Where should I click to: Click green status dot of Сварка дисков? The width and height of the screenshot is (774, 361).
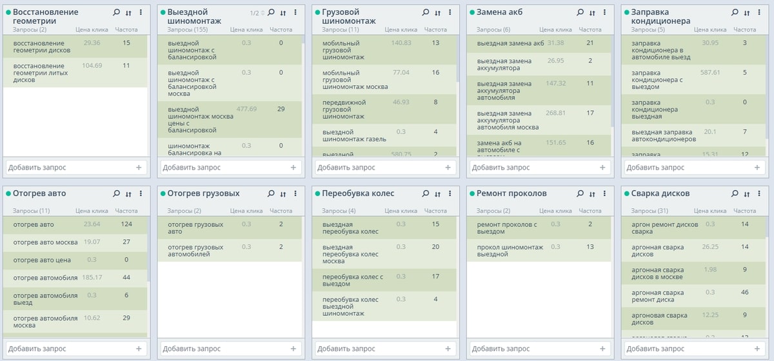[x=626, y=193]
